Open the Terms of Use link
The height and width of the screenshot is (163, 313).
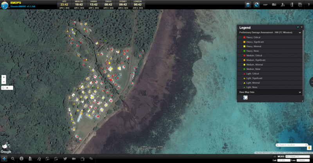(x=307, y=152)
